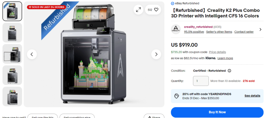Open Contact seller link
The width and height of the screenshot is (265, 118).
pos(244,32)
